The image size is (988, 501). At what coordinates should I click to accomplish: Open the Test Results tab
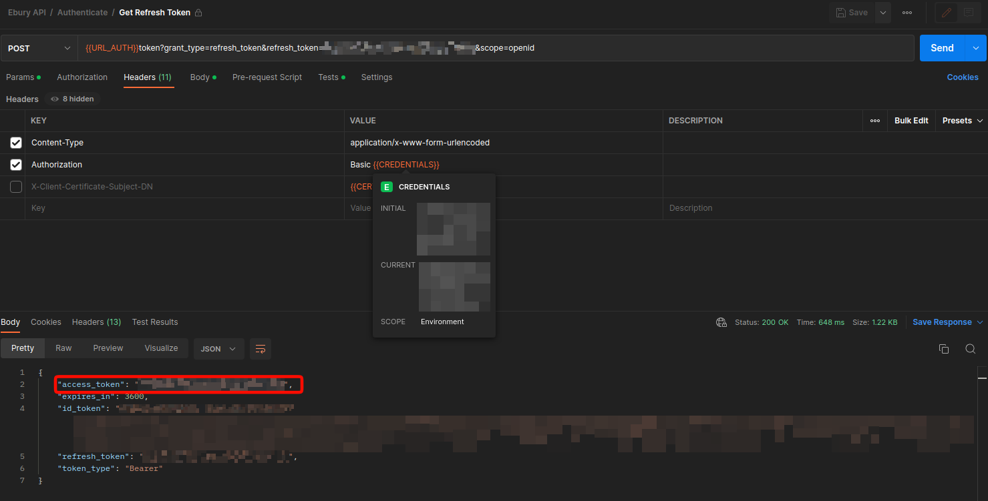(x=155, y=322)
